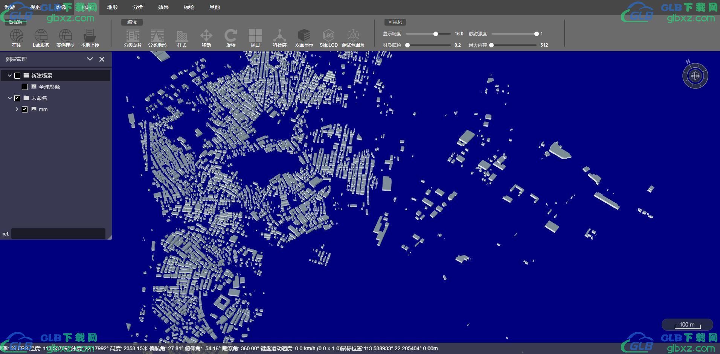The width and height of the screenshot is (720, 354).
Task: Adjust the 显示精度 slider handle
Action: (436, 34)
